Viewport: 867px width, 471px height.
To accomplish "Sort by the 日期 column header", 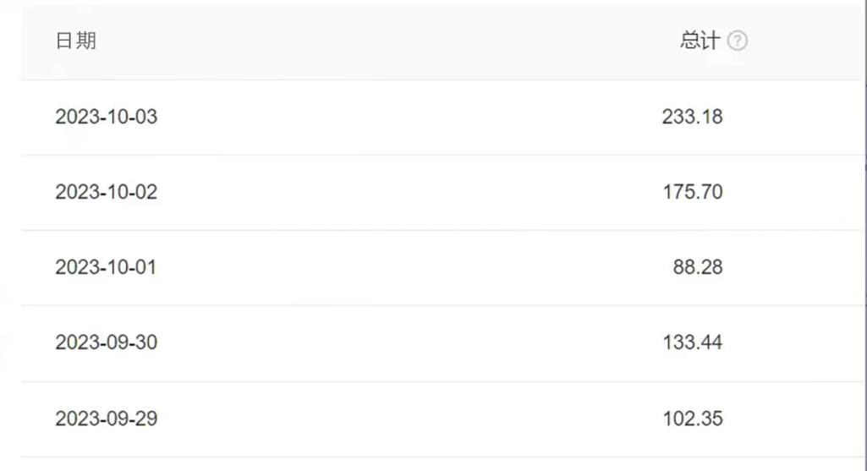I will pyautogui.click(x=76, y=41).
